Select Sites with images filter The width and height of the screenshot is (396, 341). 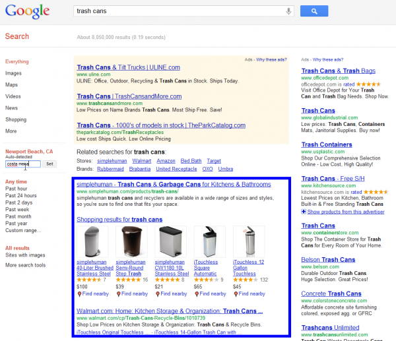[25, 255]
